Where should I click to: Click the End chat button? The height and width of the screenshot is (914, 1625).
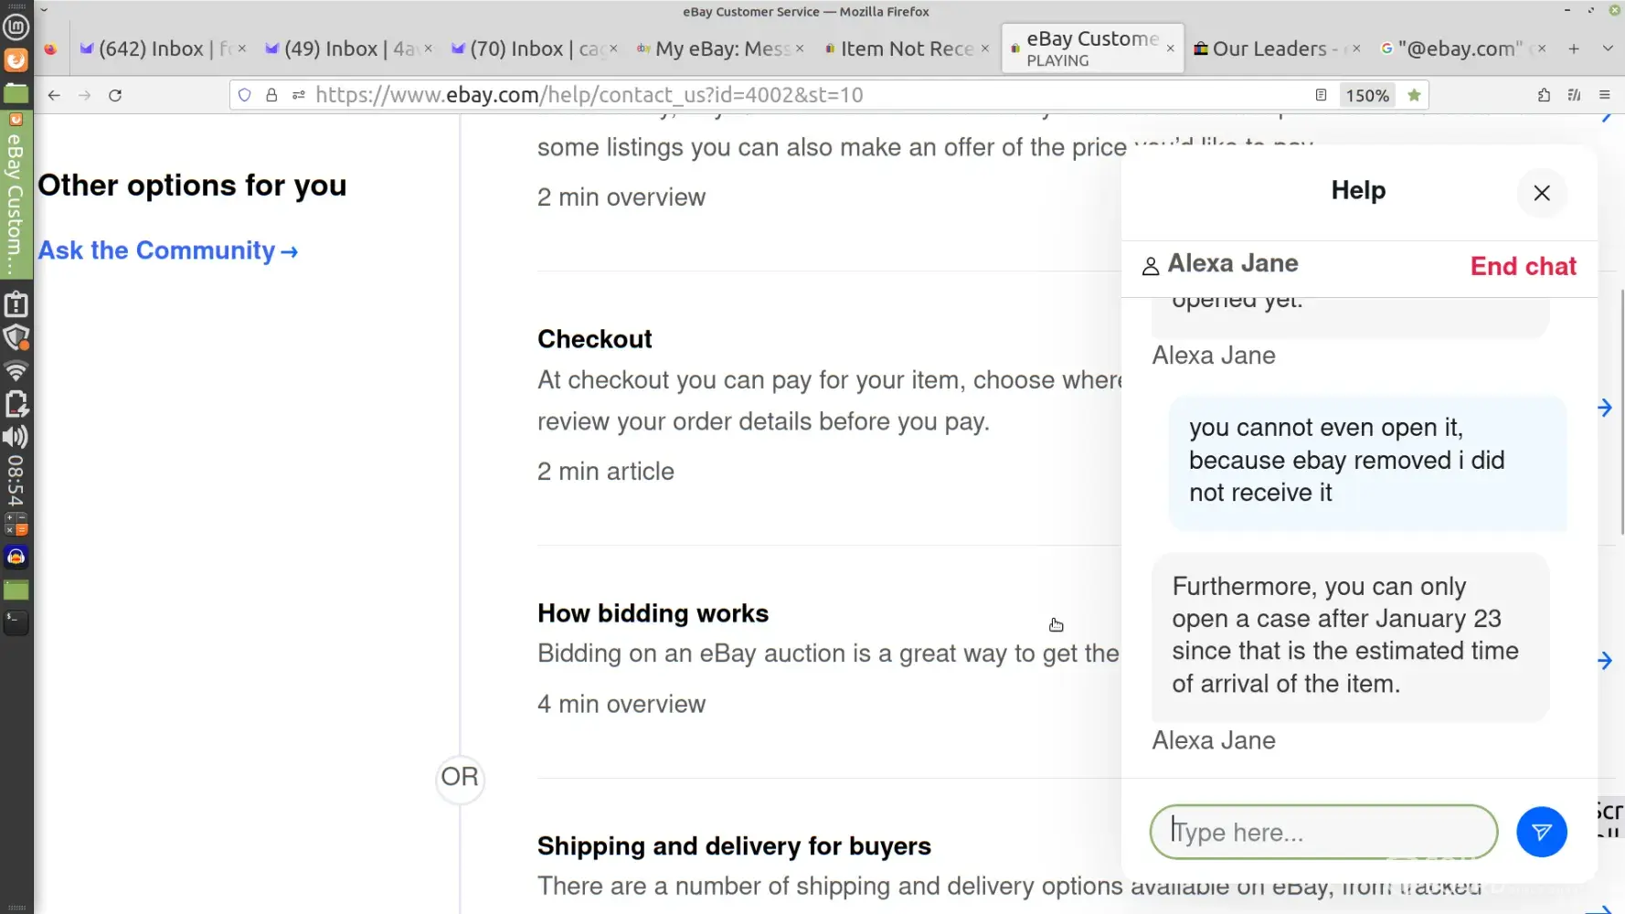click(1523, 266)
